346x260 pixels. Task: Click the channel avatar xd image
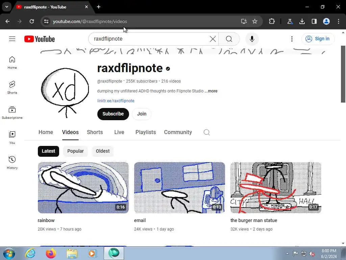click(x=65, y=93)
